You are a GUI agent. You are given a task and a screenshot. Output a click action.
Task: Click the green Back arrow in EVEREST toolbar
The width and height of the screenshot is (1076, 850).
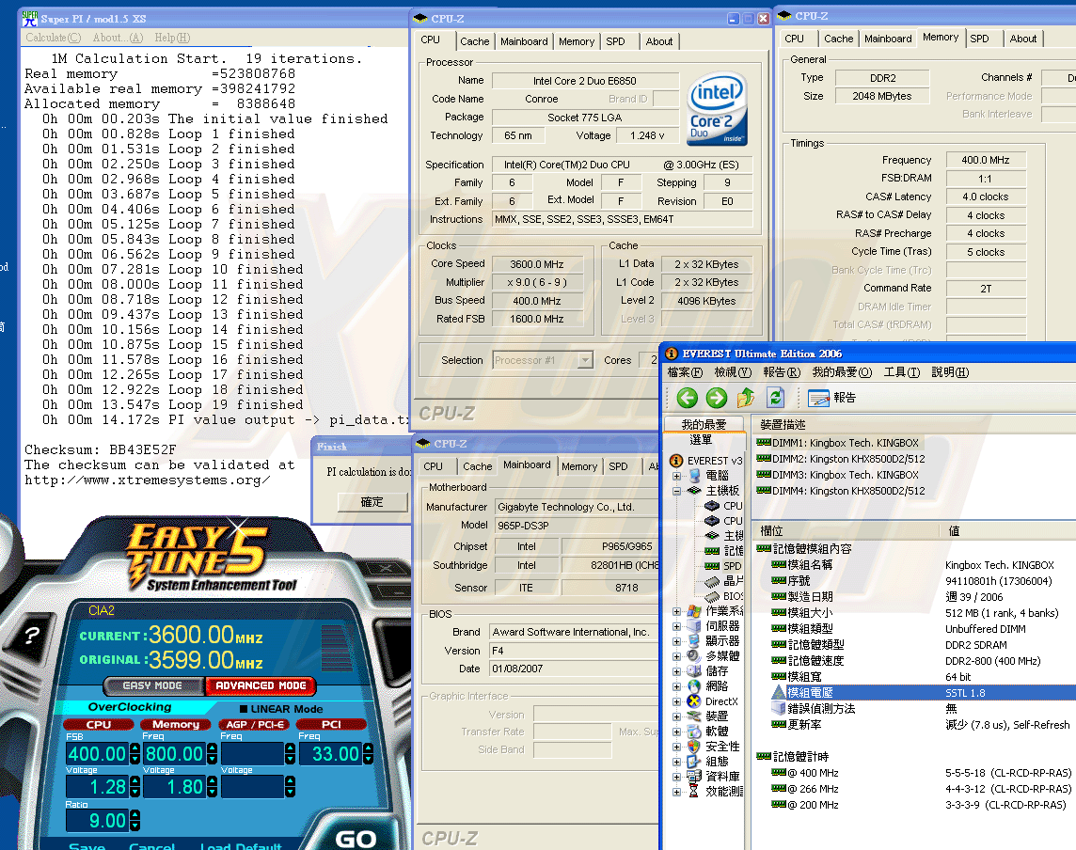click(x=687, y=398)
